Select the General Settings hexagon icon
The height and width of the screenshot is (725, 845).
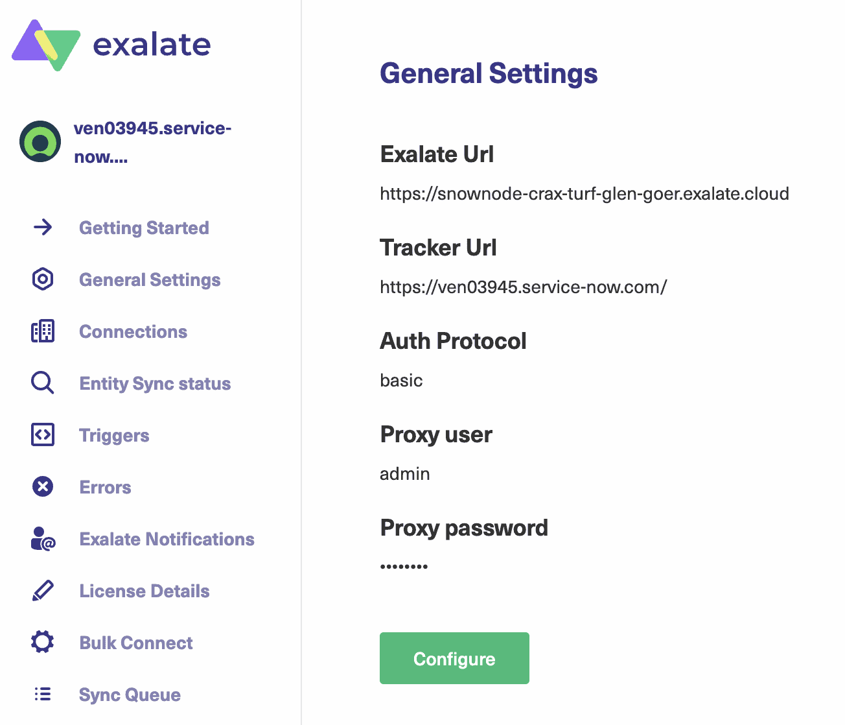click(x=42, y=279)
